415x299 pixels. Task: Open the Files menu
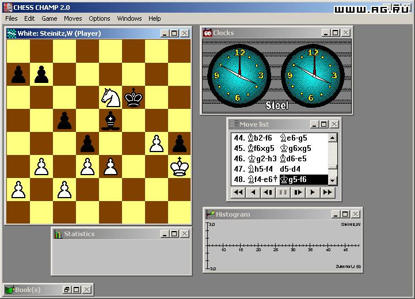[12, 18]
